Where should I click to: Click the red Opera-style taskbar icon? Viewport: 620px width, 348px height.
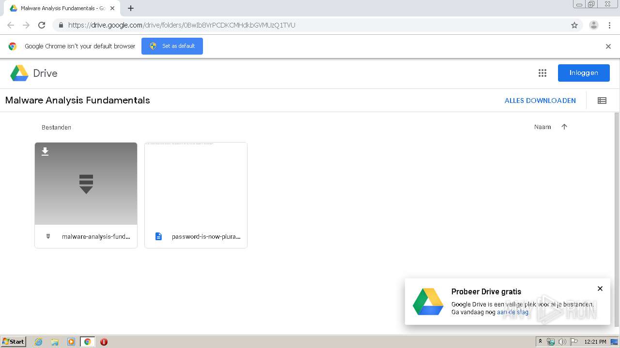coord(104,342)
